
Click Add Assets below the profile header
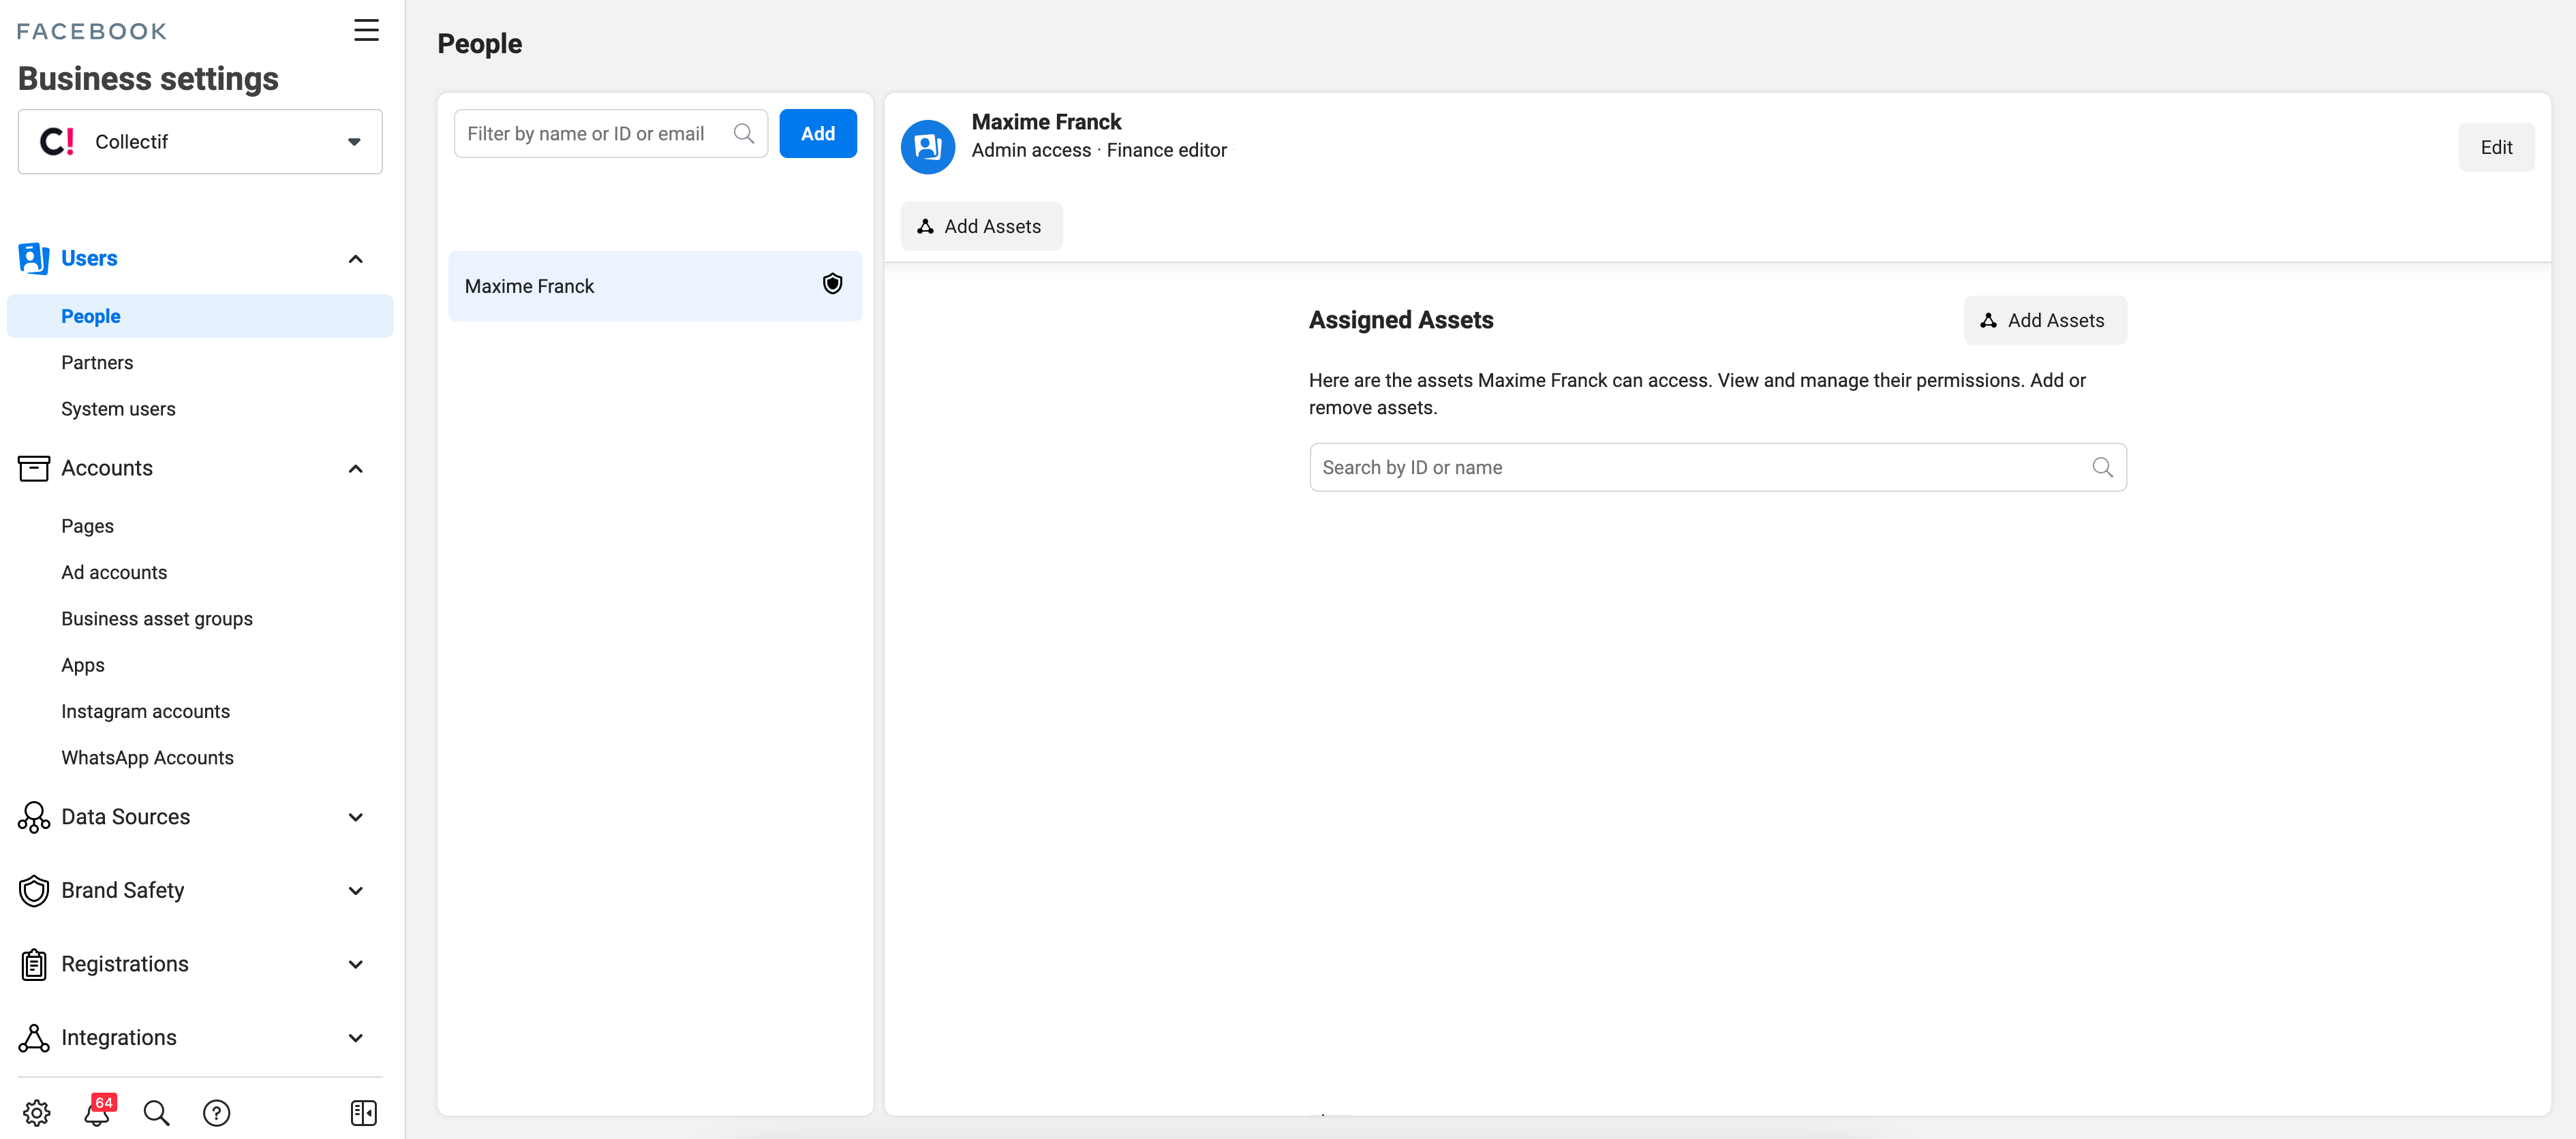(981, 226)
